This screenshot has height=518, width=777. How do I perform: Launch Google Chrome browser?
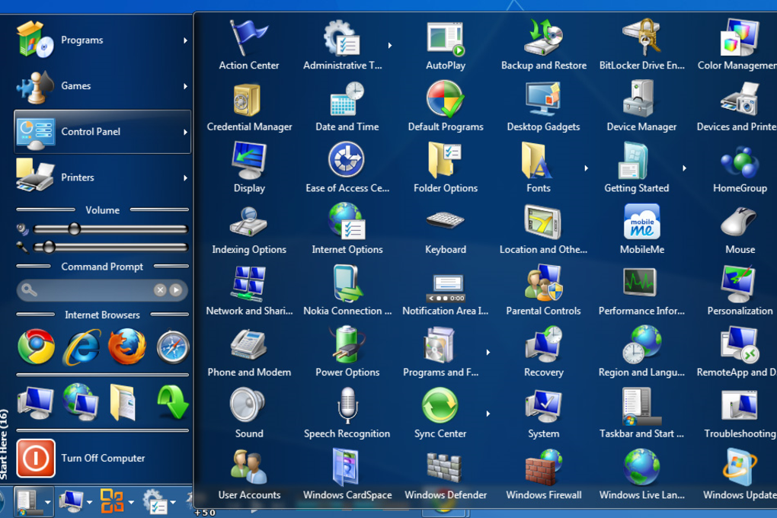(36, 347)
